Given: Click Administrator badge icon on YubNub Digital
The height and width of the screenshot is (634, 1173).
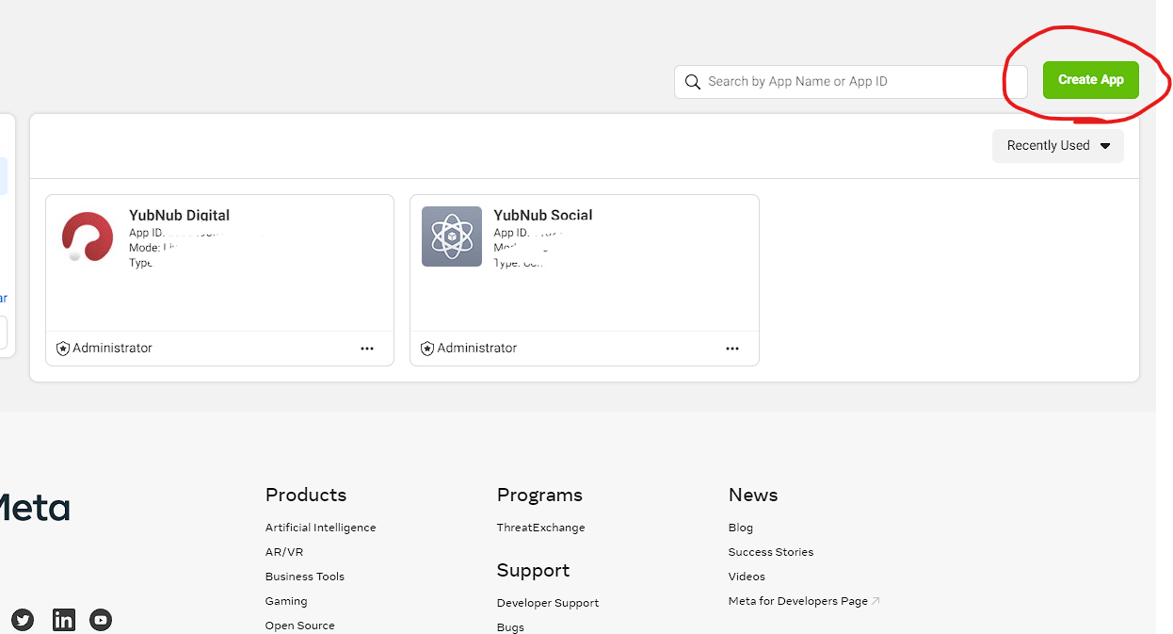Looking at the screenshot, I should click(x=63, y=349).
